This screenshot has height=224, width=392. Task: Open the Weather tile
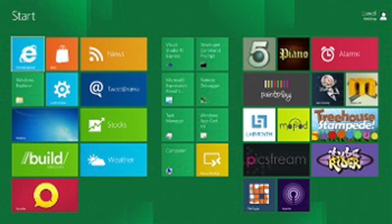point(114,160)
